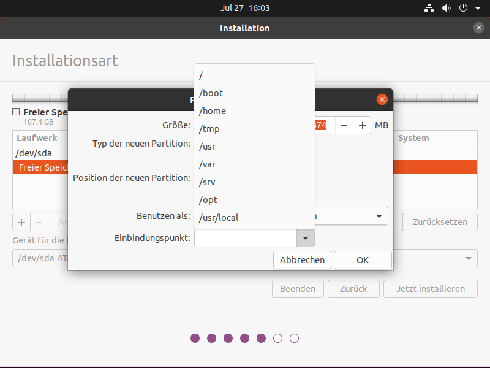
Task: Type in the Einbindungspunkt text field
Action: pos(245,238)
